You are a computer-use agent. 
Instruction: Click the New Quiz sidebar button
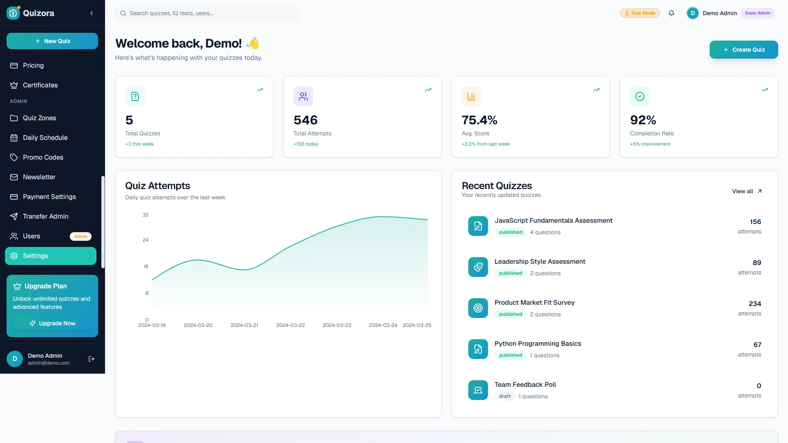click(52, 41)
